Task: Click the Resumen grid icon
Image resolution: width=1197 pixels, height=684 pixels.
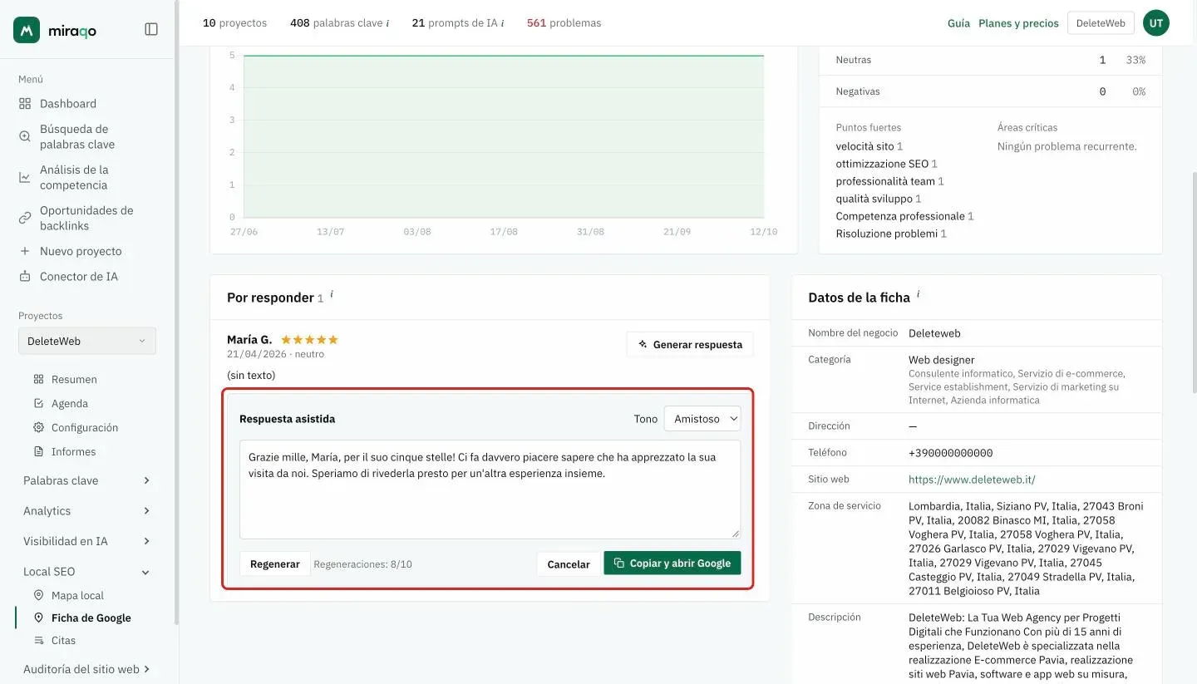Action: tap(38, 379)
